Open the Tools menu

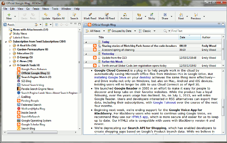pos(55,9)
